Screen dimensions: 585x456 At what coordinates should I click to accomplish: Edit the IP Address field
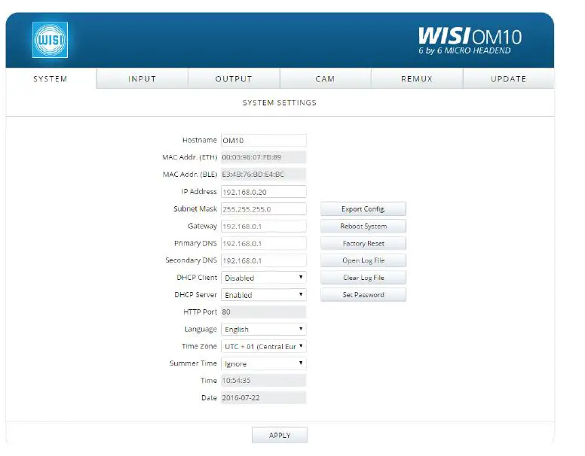[264, 192]
